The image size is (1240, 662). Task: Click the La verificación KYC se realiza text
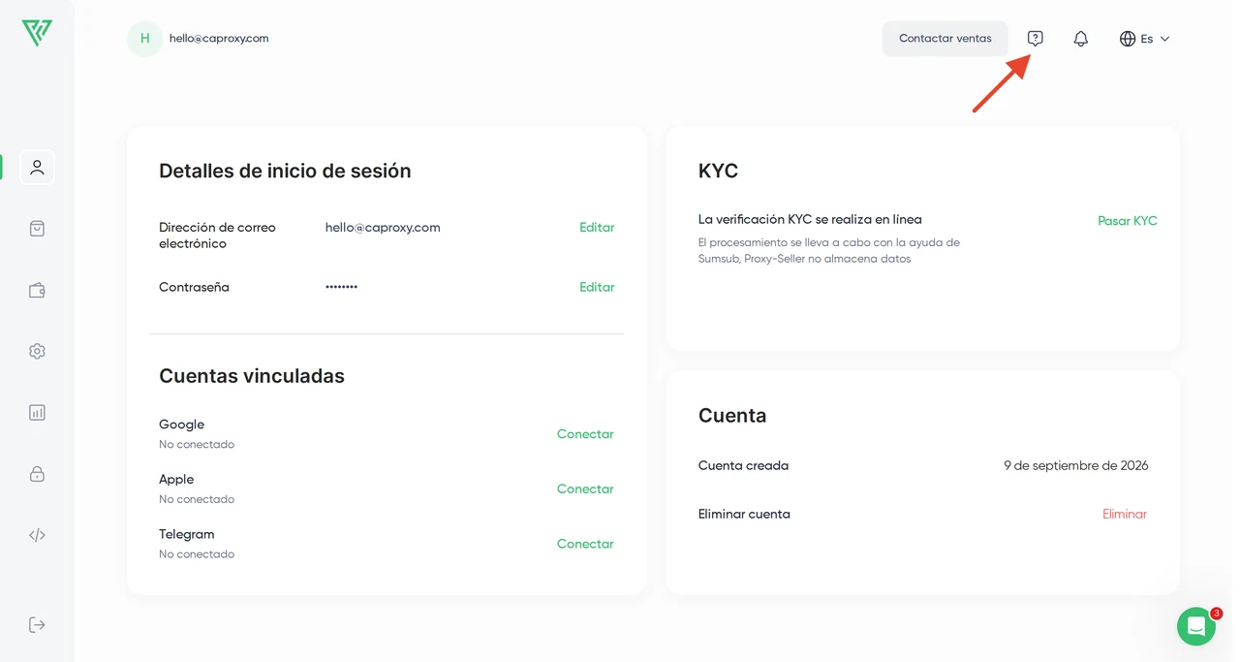[x=810, y=220]
